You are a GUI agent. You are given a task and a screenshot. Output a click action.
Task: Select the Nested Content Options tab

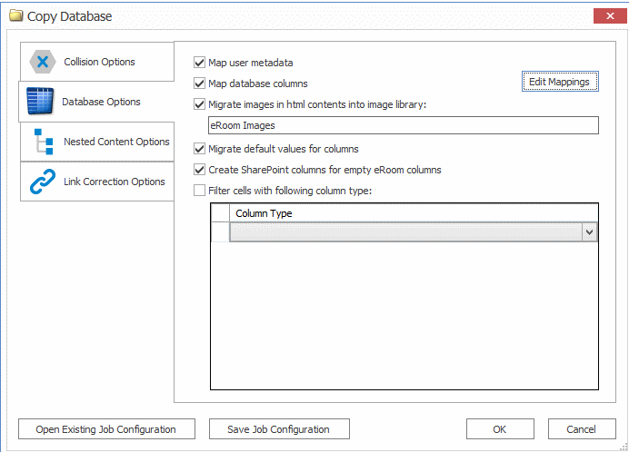coord(97,142)
